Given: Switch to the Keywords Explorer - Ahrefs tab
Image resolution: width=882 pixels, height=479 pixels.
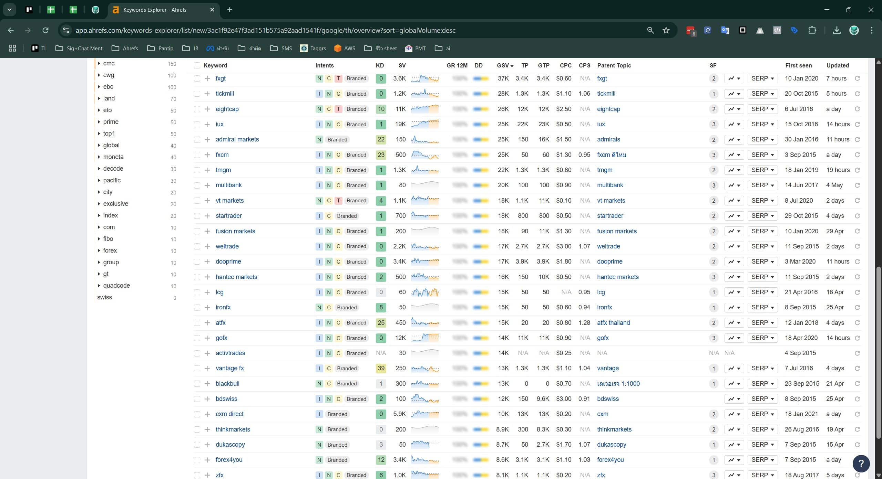Looking at the screenshot, I should [x=163, y=10].
